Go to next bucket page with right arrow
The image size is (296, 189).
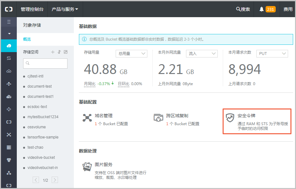pos(55,179)
